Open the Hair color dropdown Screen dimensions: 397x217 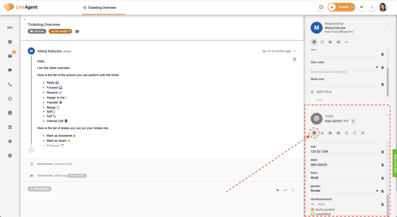[377, 67]
